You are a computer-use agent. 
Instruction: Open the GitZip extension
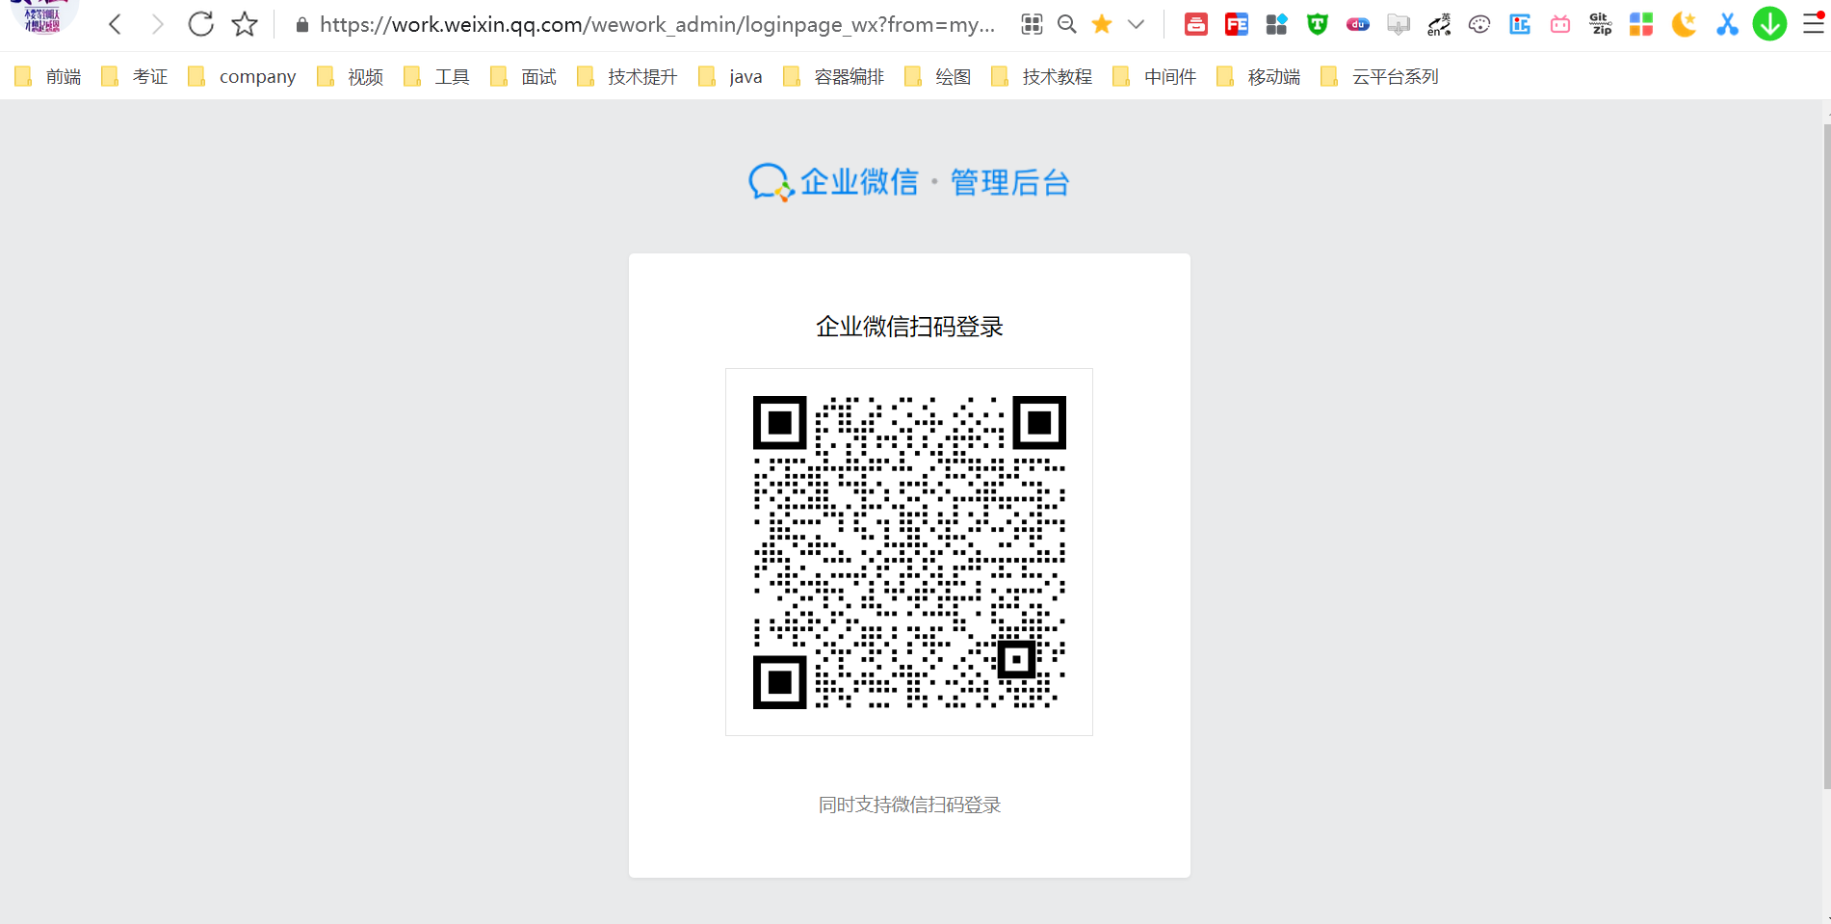coord(1600,24)
